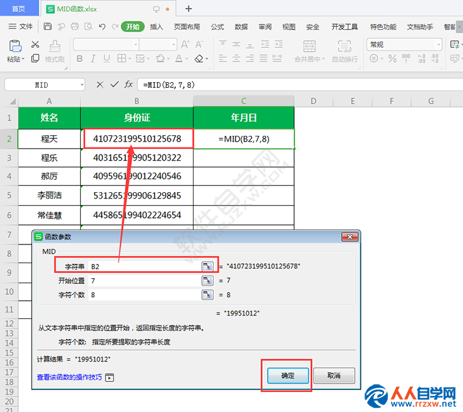Click the Copy icon below scissors
463x412 pixels.
[35, 58]
